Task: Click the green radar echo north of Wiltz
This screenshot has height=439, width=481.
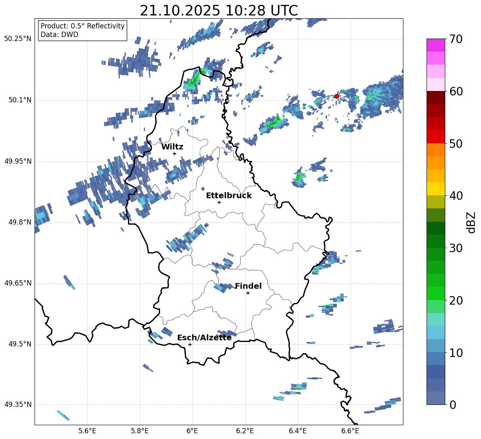Action: [x=193, y=80]
